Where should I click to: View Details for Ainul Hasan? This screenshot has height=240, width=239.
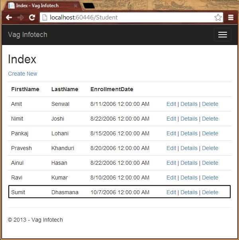(189, 163)
